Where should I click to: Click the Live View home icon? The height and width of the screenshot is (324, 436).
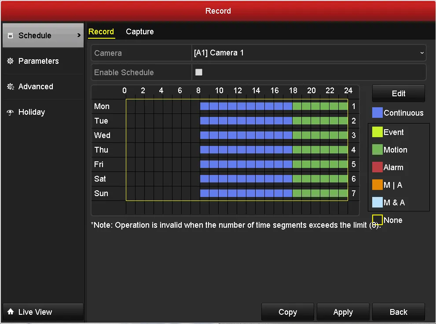[11, 312]
